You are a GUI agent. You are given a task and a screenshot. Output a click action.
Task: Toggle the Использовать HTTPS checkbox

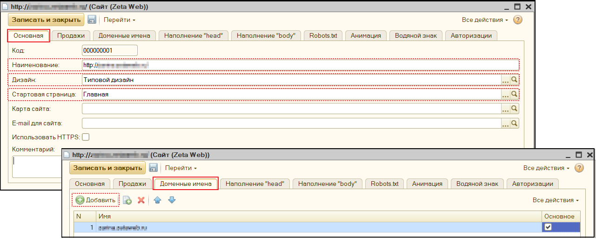click(x=86, y=137)
